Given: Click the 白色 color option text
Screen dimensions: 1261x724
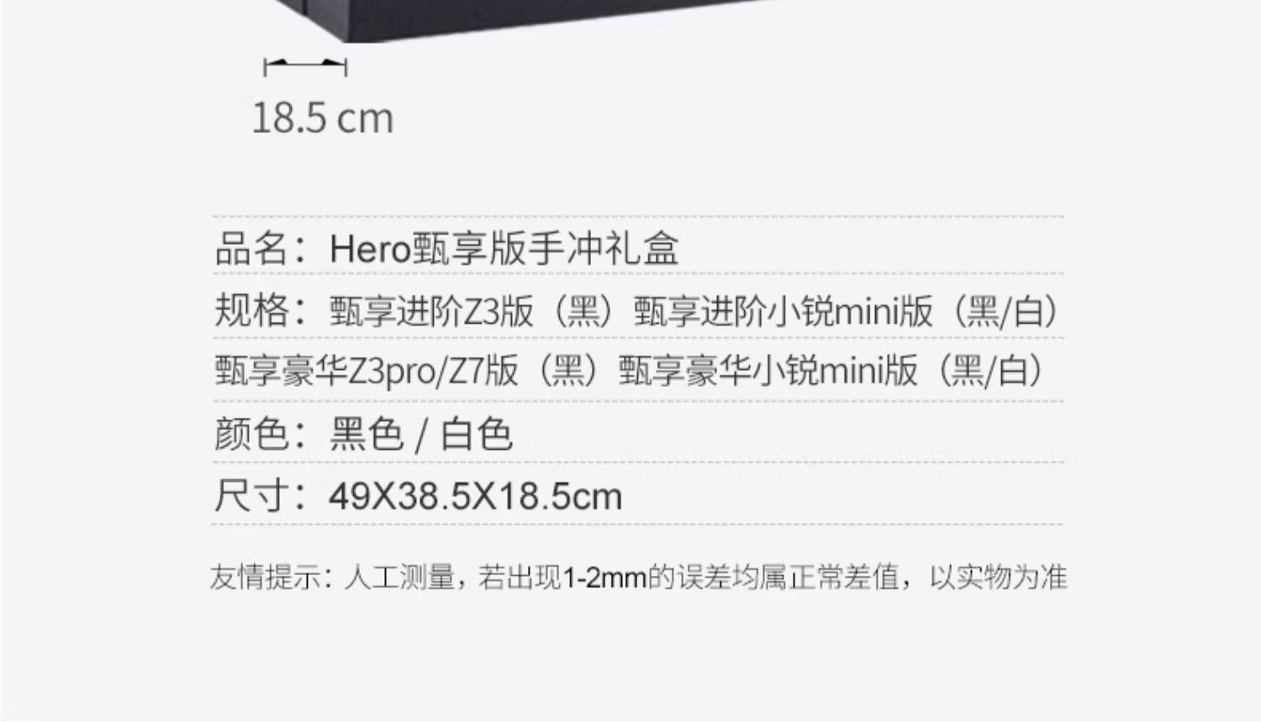Looking at the screenshot, I should point(476,434).
